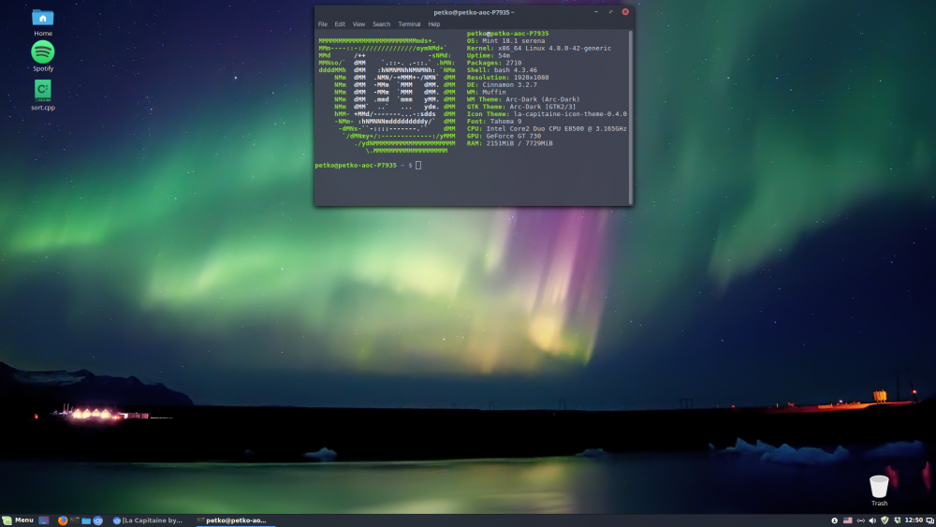This screenshot has height=527, width=936.
Task: Click the window list applet in the tray
Action: tap(930, 521)
